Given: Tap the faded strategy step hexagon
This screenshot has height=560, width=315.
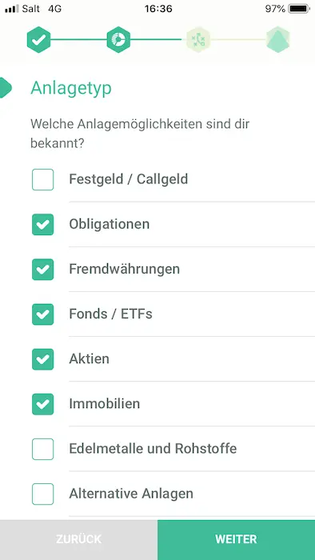Looking at the screenshot, I should (198, 40).
